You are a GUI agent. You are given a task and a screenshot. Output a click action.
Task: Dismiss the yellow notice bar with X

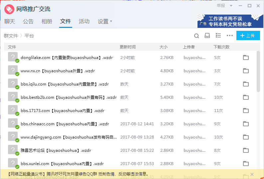pos(252,174)
